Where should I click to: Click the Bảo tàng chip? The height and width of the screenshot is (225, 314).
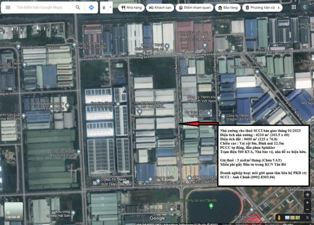228,8
